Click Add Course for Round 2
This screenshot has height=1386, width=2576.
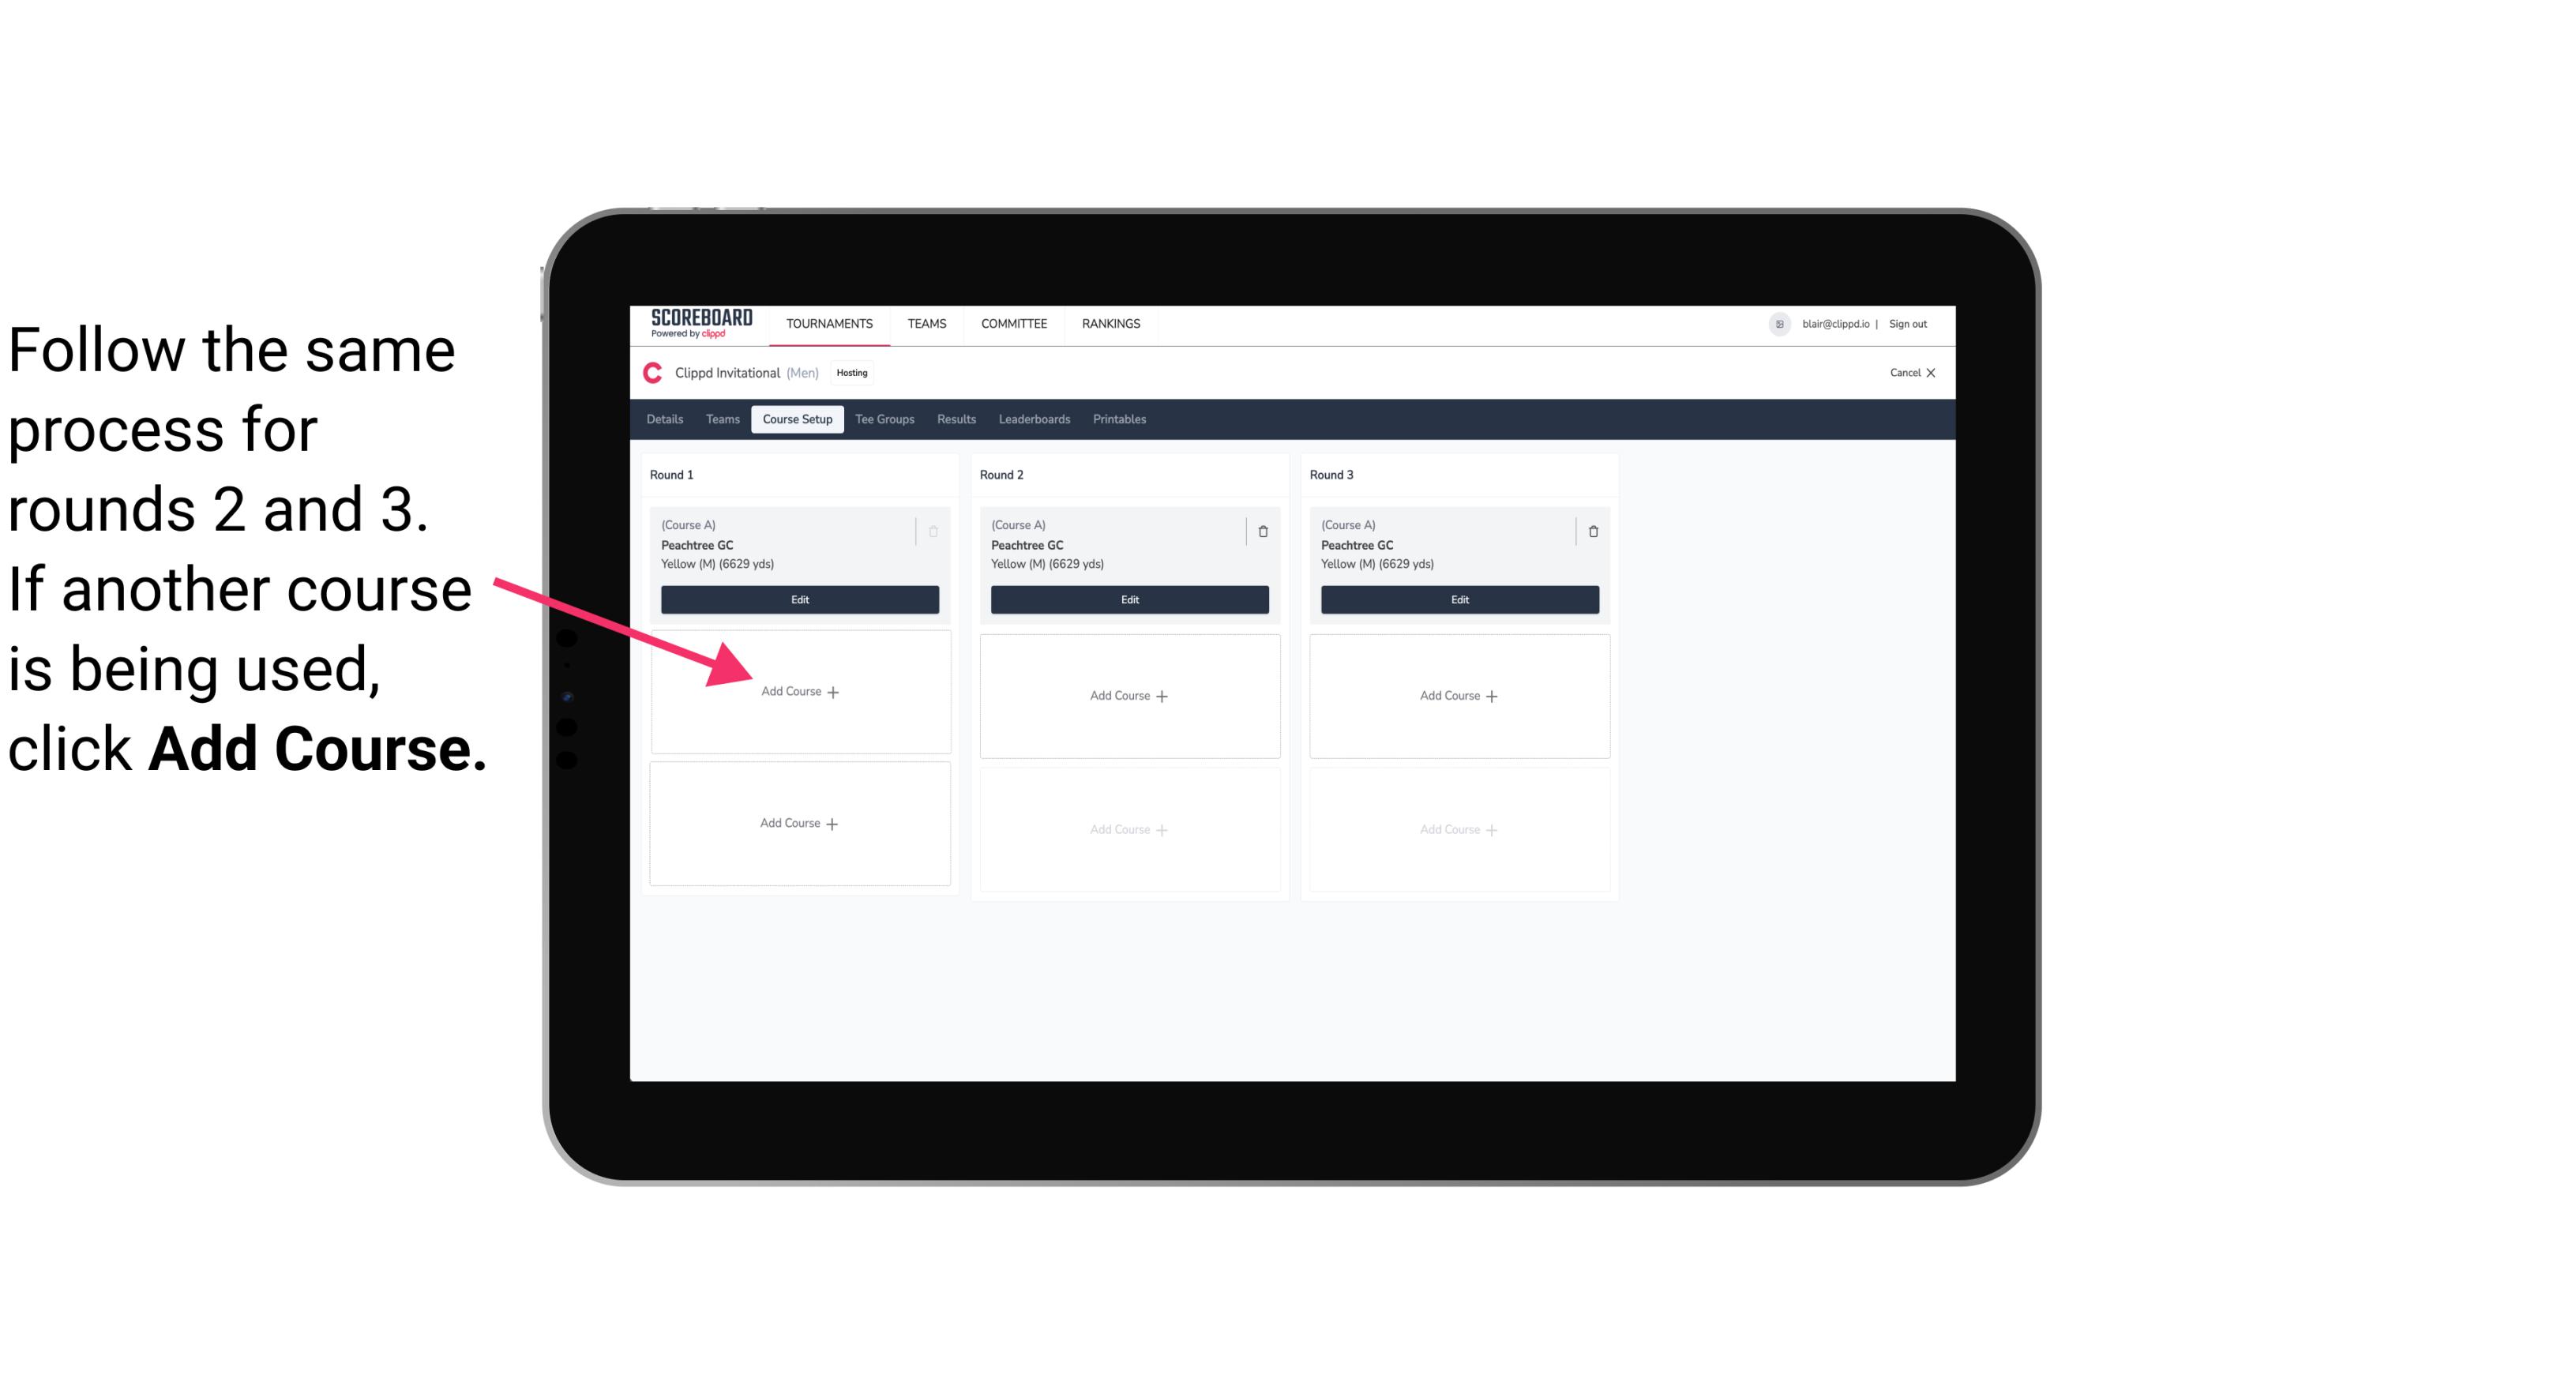[x=1128, y=693]
